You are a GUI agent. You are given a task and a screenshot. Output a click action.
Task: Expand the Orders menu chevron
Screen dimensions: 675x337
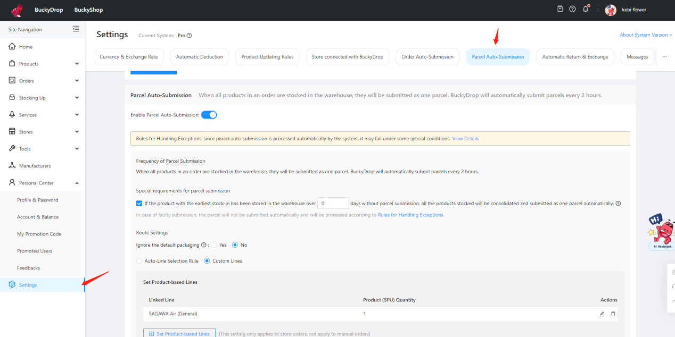click(77, 81)
